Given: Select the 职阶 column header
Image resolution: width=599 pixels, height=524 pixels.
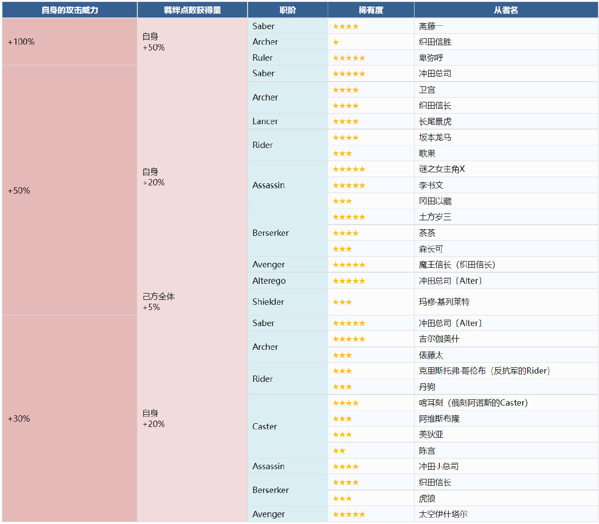Looking at the screenshot, I should point(287,10).
